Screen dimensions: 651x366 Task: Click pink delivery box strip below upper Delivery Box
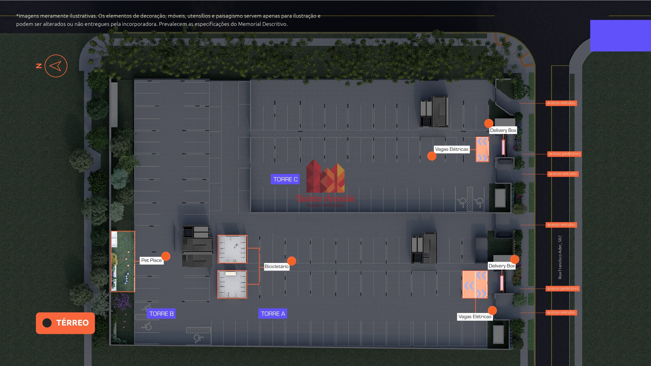[x=503, y=147]
